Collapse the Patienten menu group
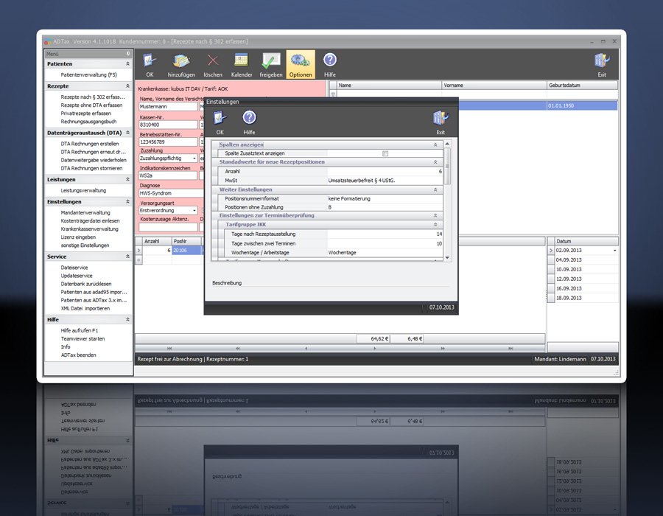 click(127, 64)
